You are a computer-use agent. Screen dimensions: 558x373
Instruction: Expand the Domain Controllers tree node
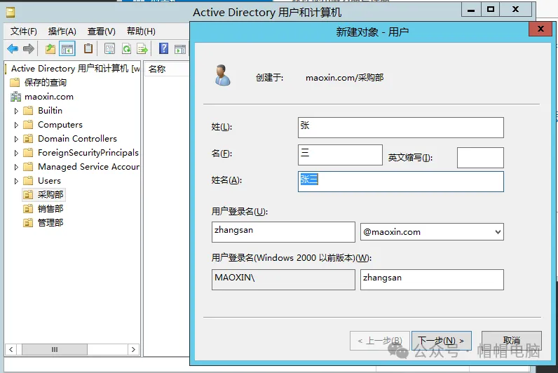click(x=16, y=139)
